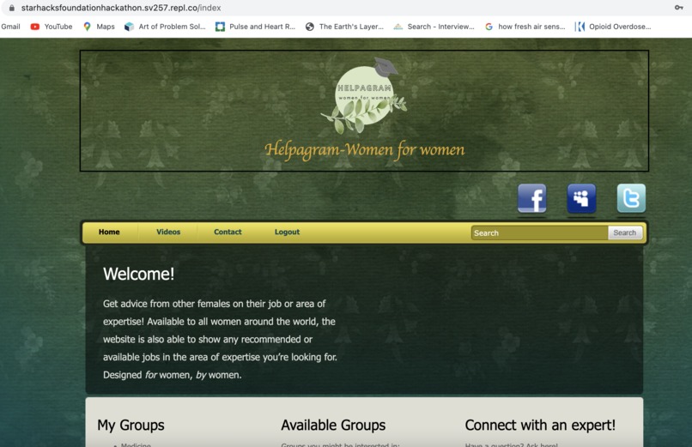Open the how fresh air sens... bookmark
This screenshot has width=692, height=447.
tap(525, 27)
